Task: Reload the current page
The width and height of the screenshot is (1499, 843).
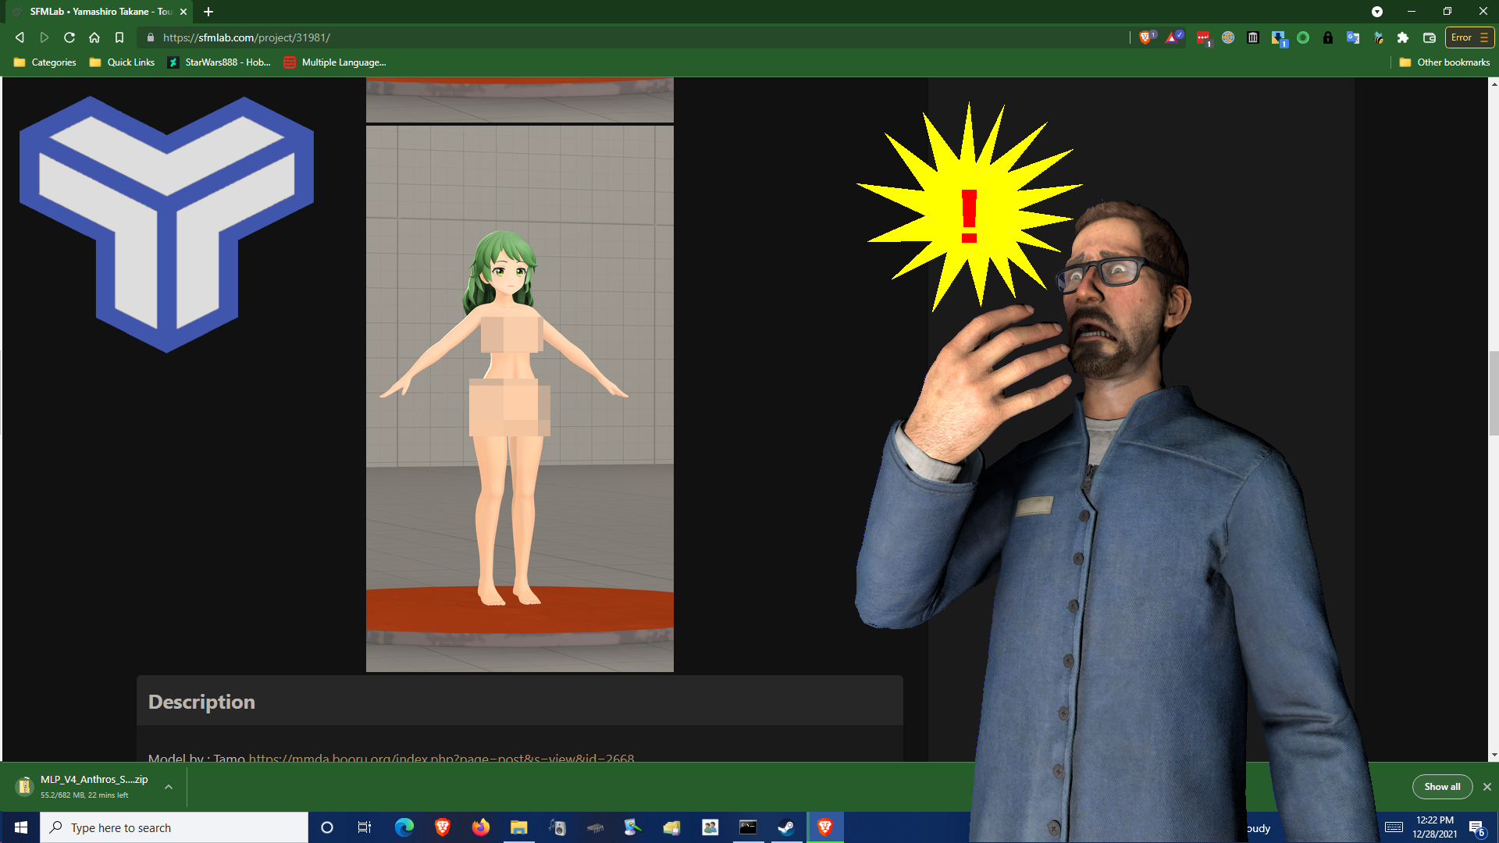Action: click(69, 37)
